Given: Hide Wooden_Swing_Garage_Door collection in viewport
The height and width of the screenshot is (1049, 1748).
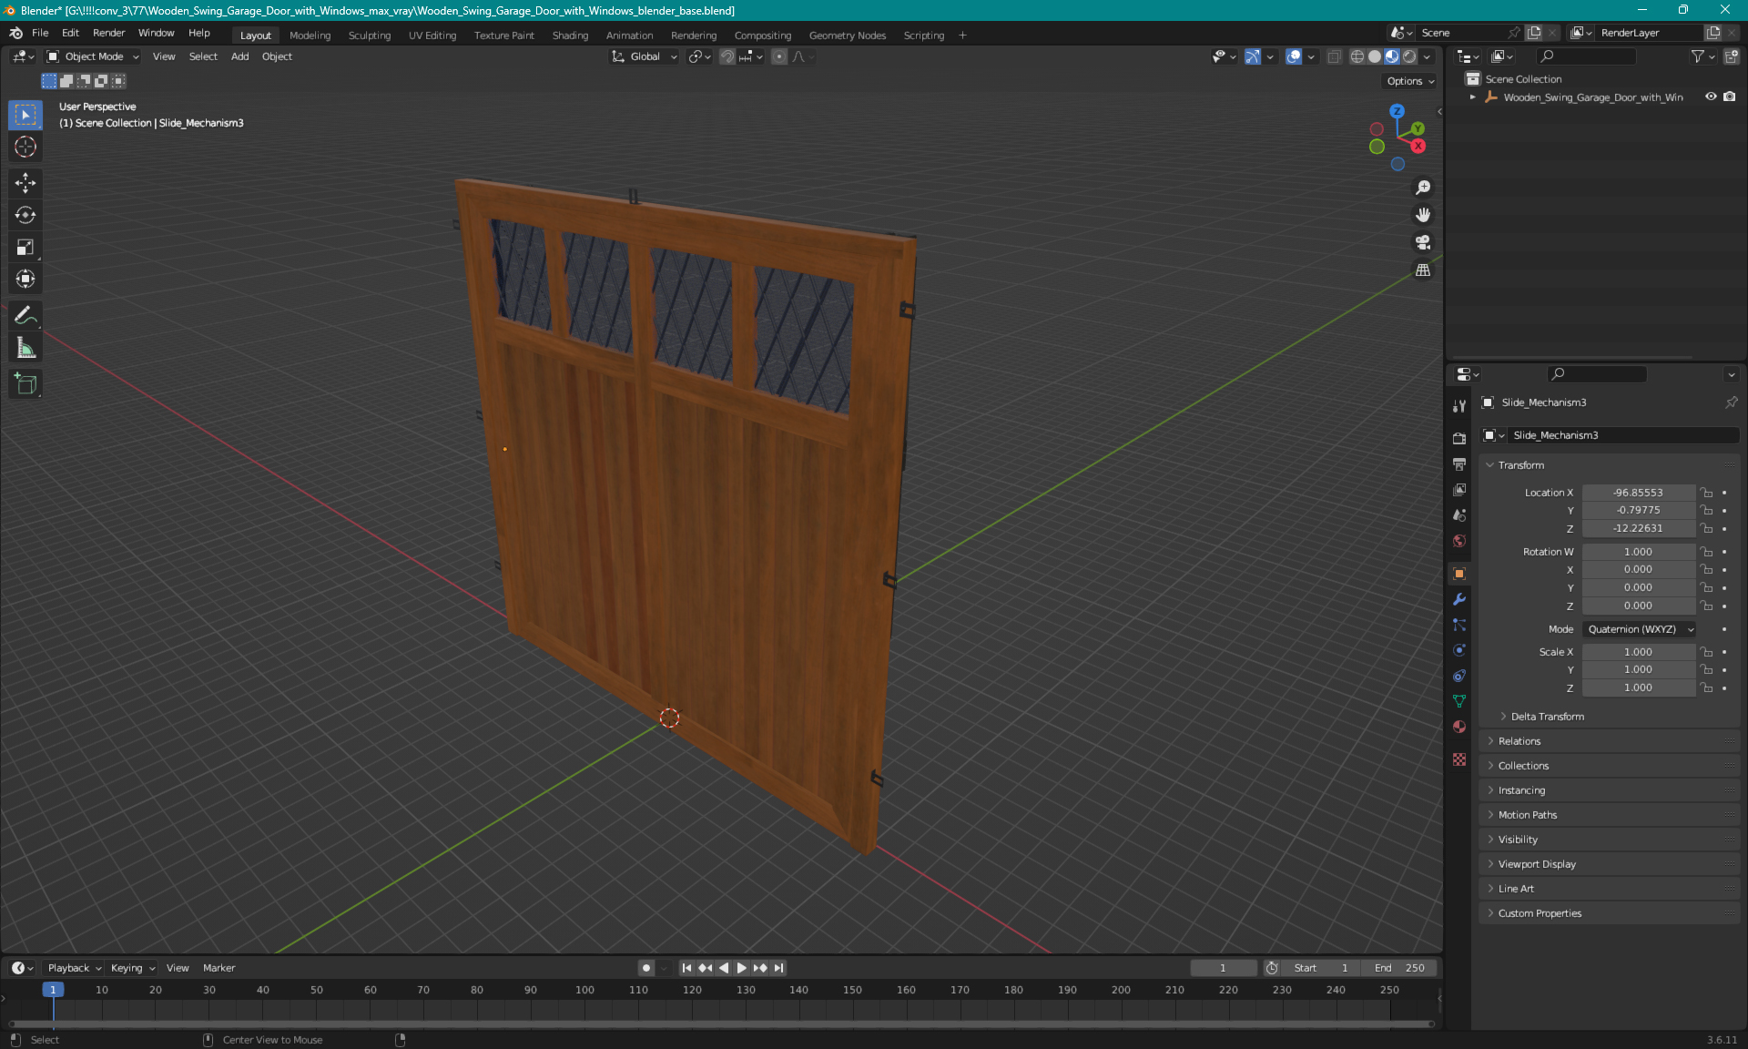Looking at the screenshot, I should coord(1711,97).
